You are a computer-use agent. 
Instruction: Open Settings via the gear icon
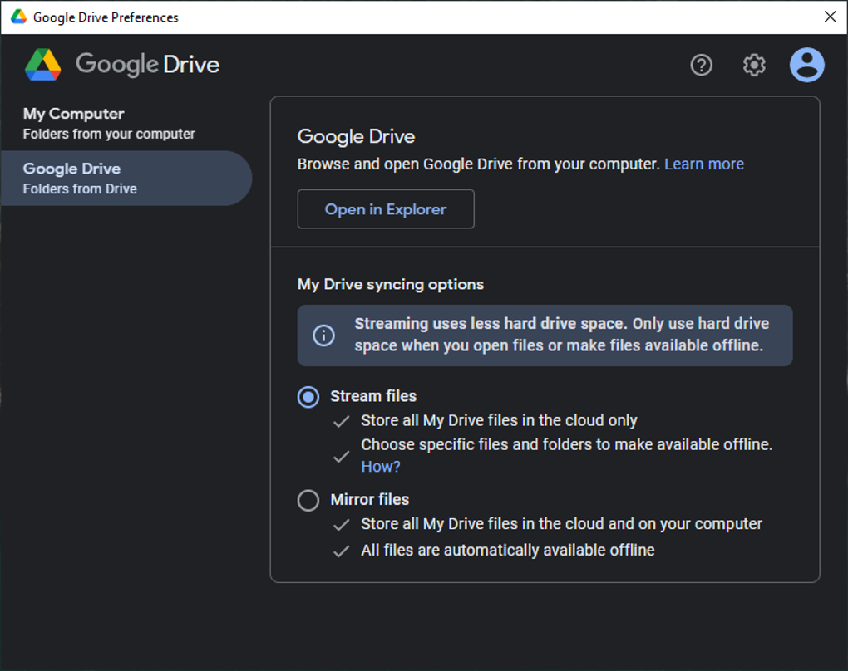(x=753, y=65)
